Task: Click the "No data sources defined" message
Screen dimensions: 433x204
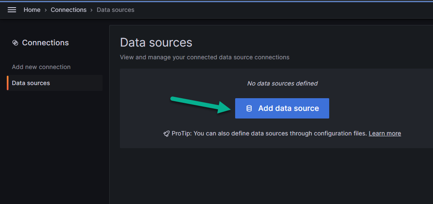Action: [282, 83]
